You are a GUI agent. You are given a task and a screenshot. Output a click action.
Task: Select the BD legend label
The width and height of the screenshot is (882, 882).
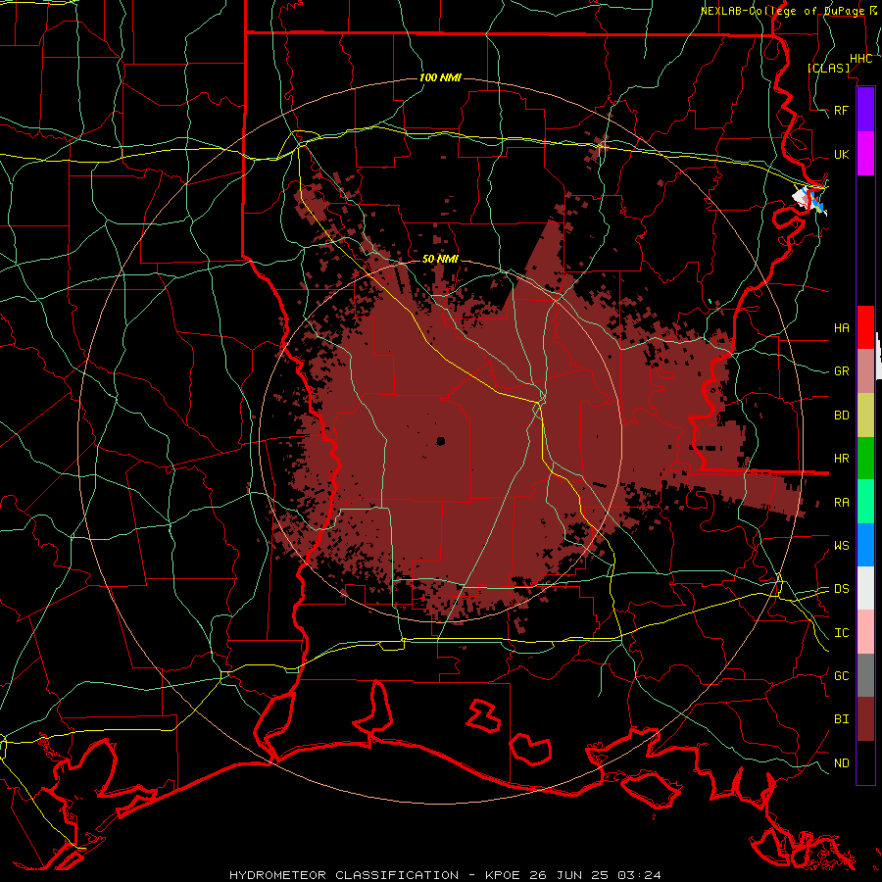coord(841,416)
